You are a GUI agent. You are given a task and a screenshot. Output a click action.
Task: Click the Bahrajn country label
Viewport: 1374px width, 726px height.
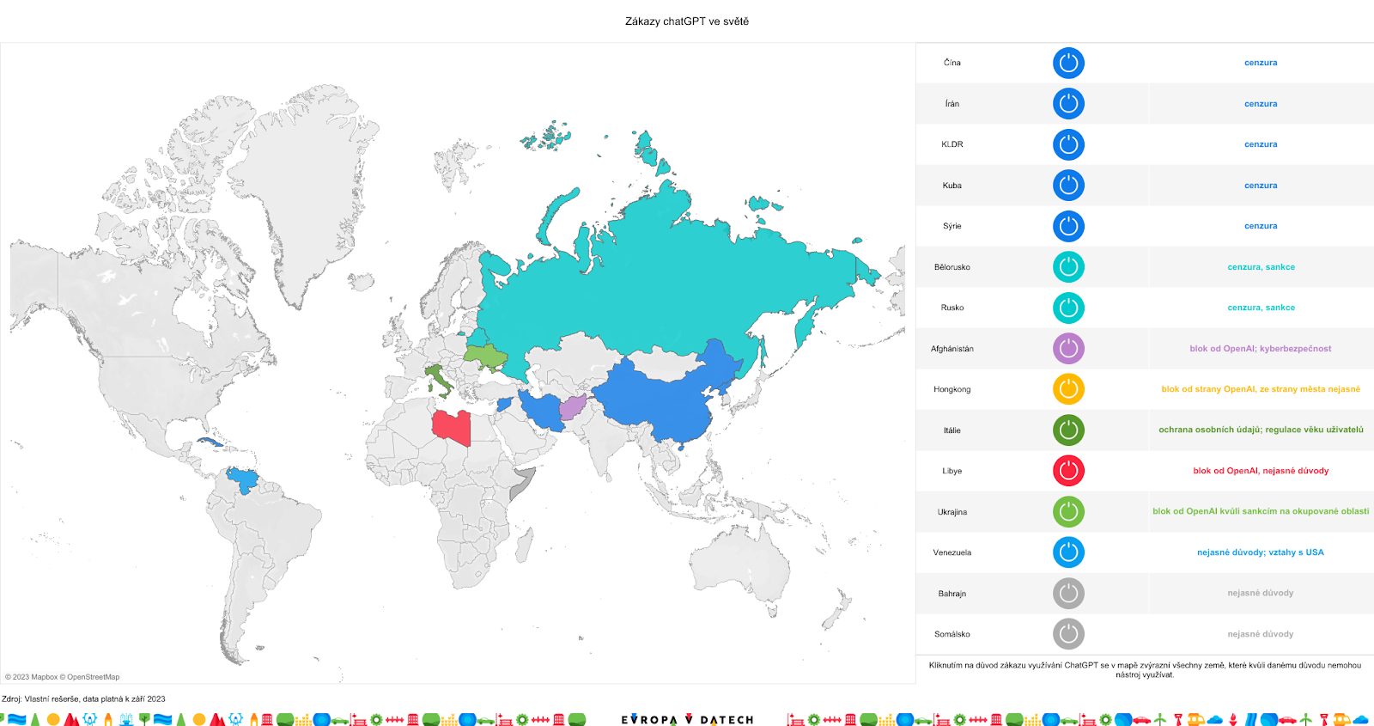tap(952, 594)
